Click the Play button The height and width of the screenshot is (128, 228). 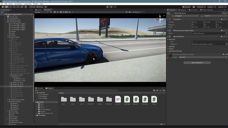[108, 7]
